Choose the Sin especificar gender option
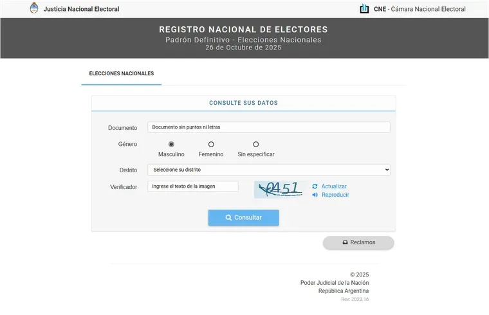This screenshot has width=489, height=315. coord(255,145)
